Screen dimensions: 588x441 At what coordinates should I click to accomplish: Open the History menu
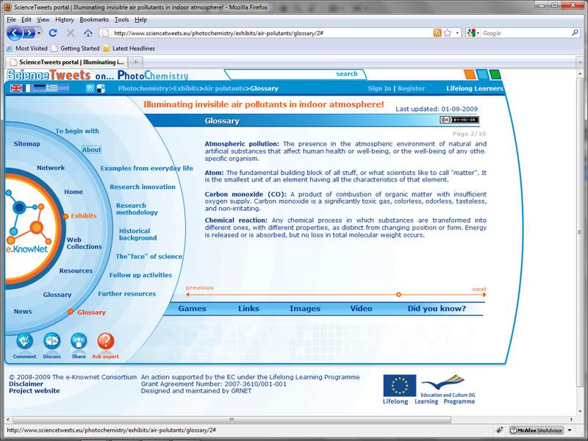[x=65, y=20]
